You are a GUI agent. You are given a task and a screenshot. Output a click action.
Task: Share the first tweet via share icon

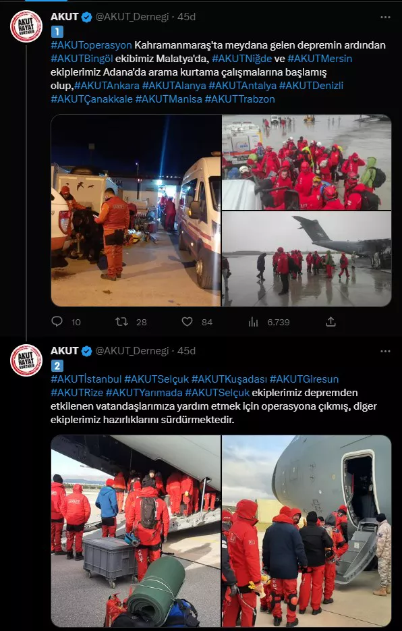331,321
